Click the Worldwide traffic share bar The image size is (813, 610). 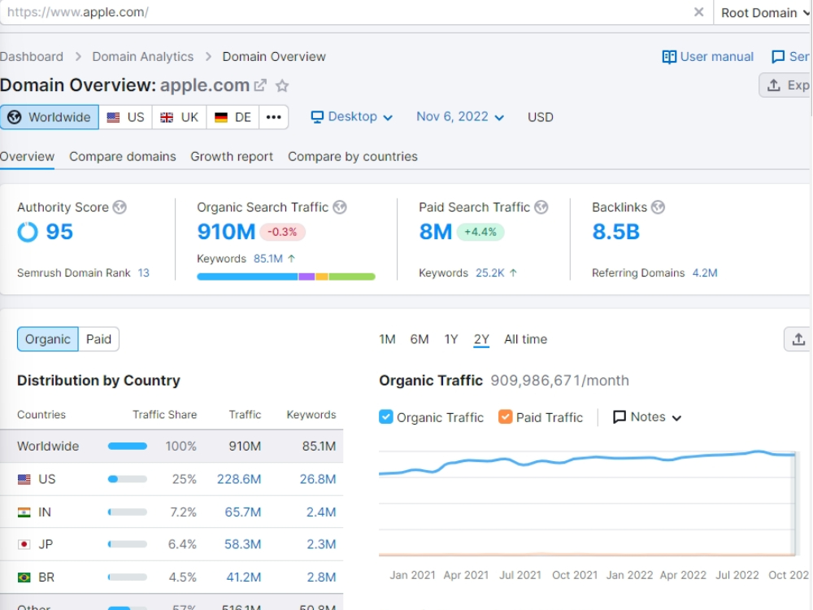128,446
